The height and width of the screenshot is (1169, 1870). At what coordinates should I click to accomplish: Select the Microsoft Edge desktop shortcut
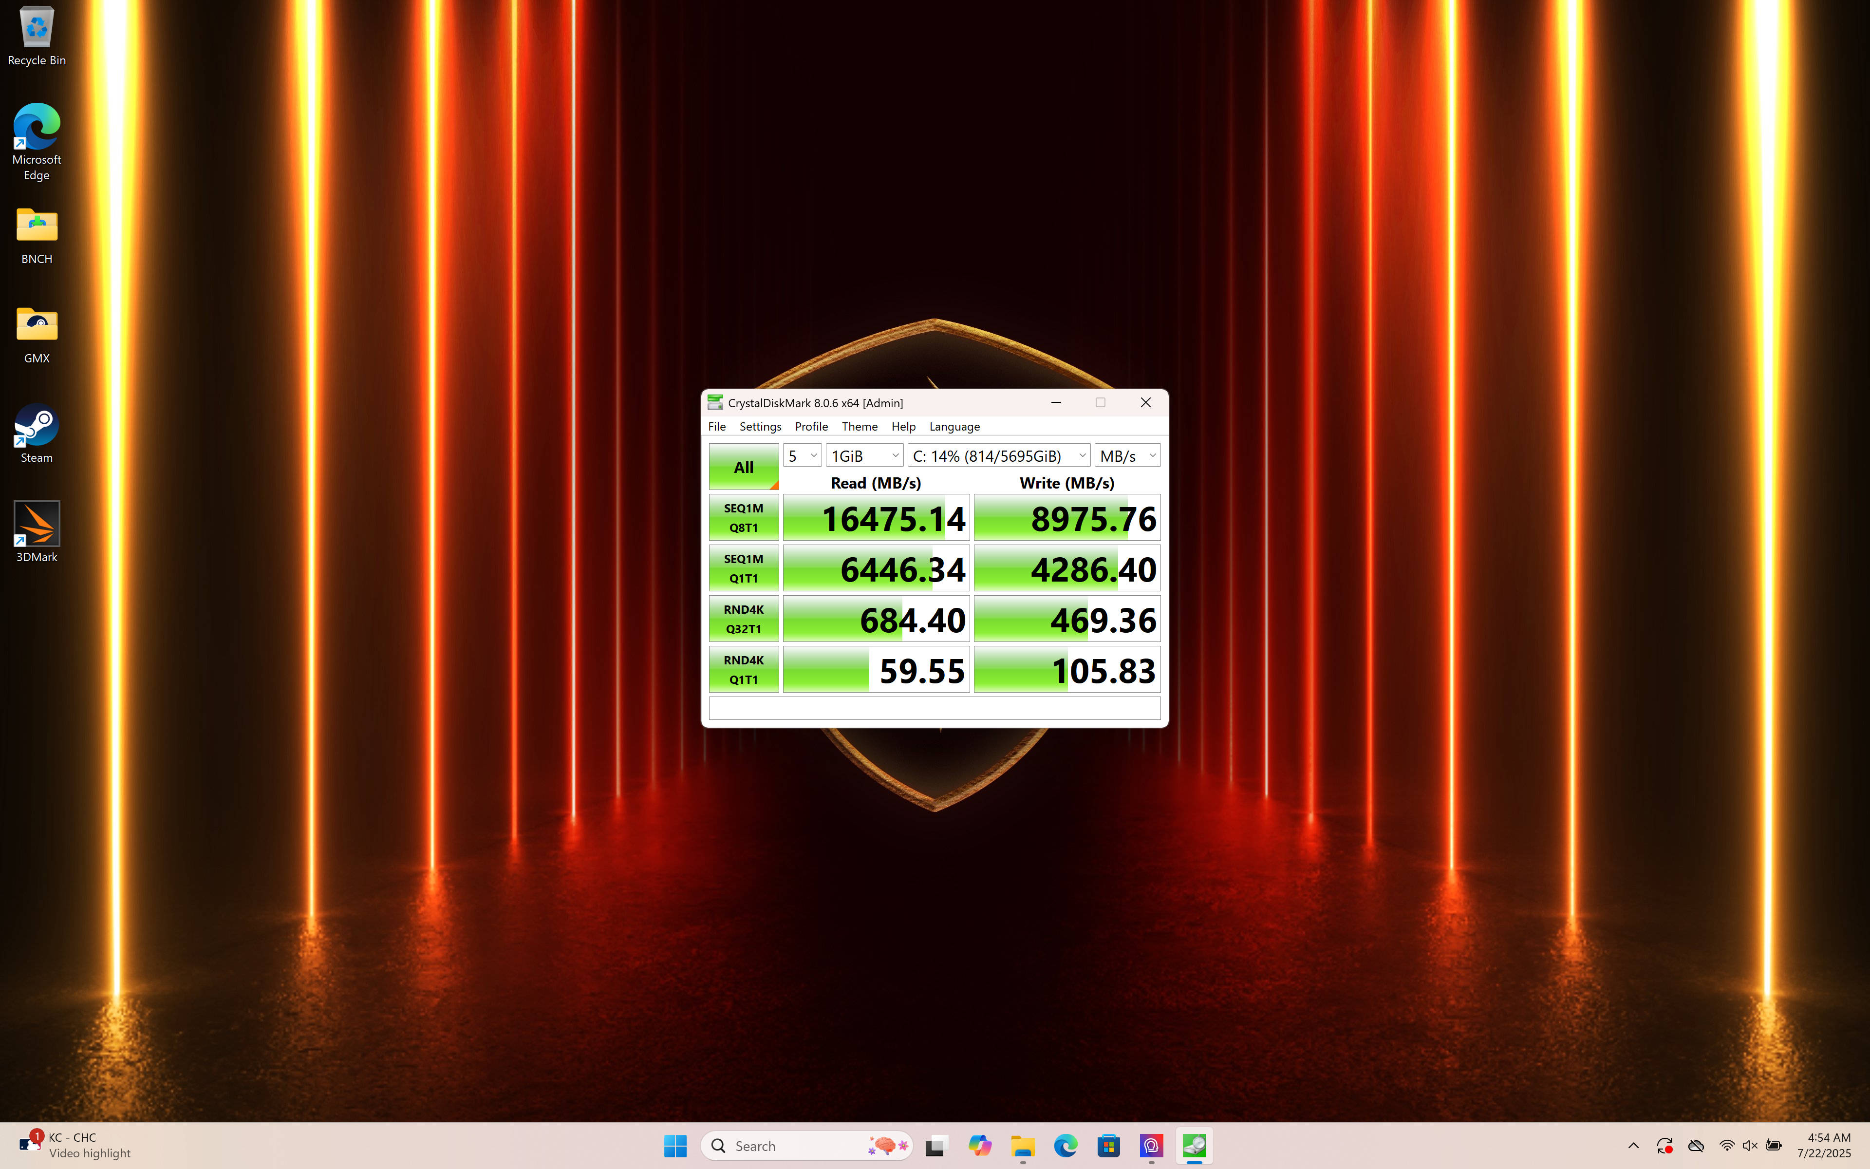pos(37,142)
